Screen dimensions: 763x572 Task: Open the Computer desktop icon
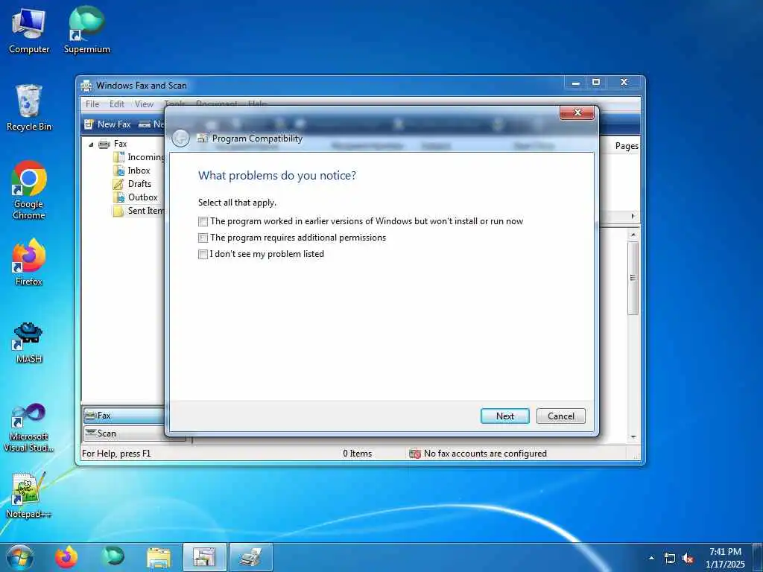tap(29, 30)
